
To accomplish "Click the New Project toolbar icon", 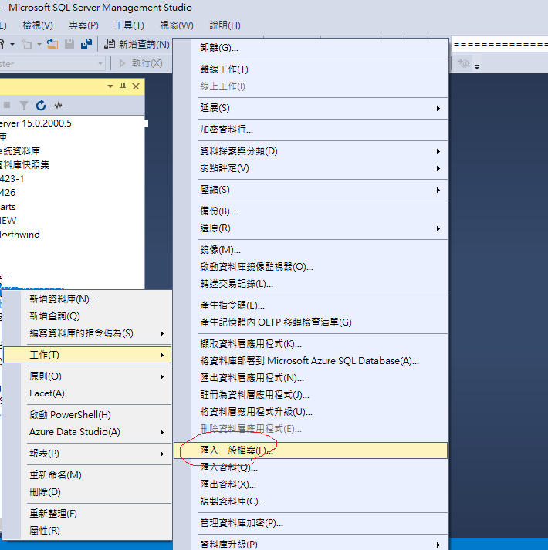I will [27, 44].
